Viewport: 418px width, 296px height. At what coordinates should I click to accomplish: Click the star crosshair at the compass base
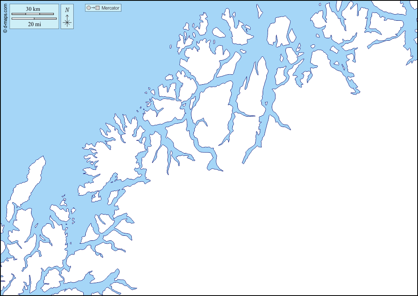pos(67,23)
